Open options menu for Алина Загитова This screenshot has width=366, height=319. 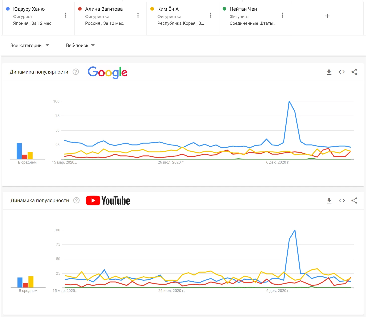click(138, 15)
